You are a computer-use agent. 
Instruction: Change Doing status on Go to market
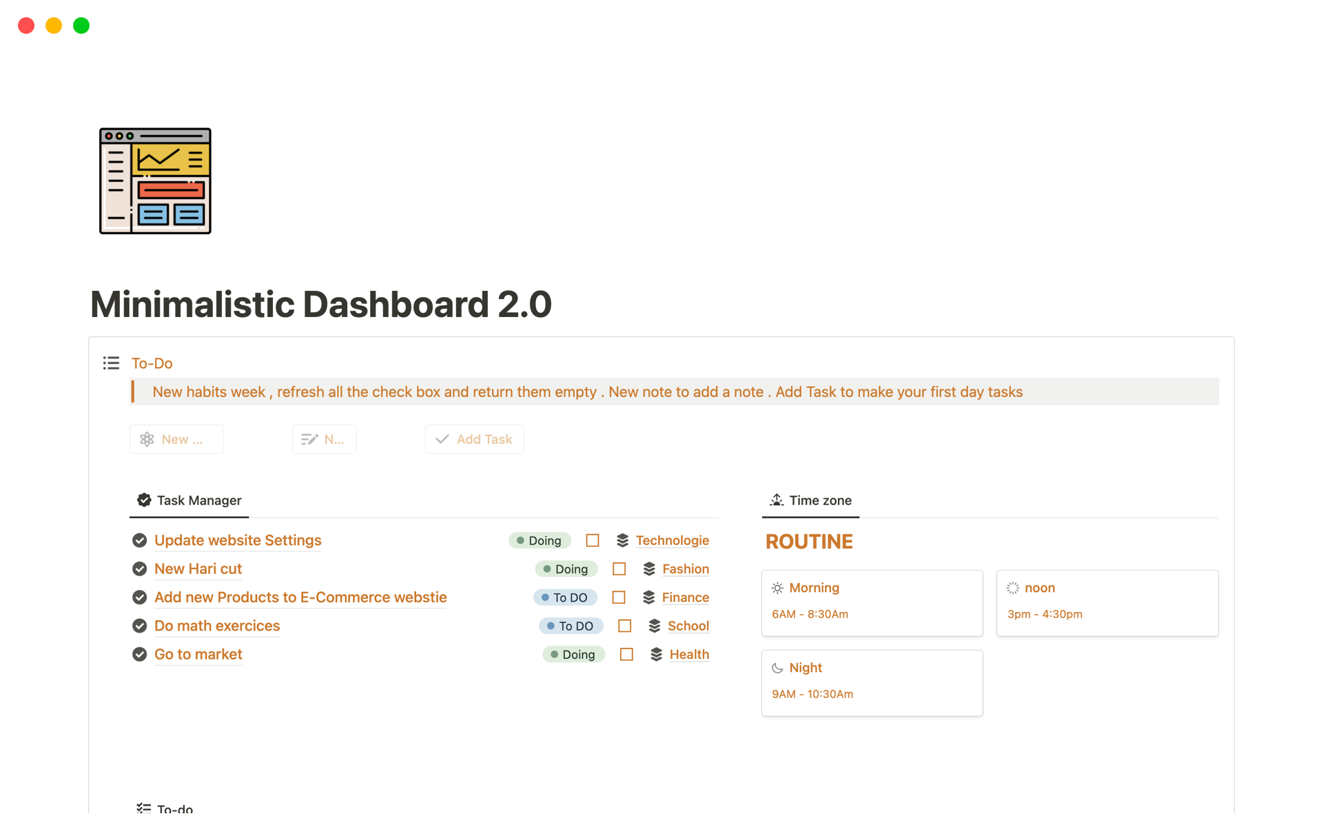pos(573,654)
